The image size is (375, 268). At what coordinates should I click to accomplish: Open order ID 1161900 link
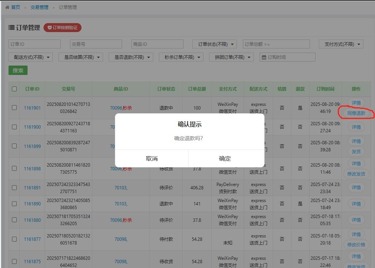click(32, 127)
